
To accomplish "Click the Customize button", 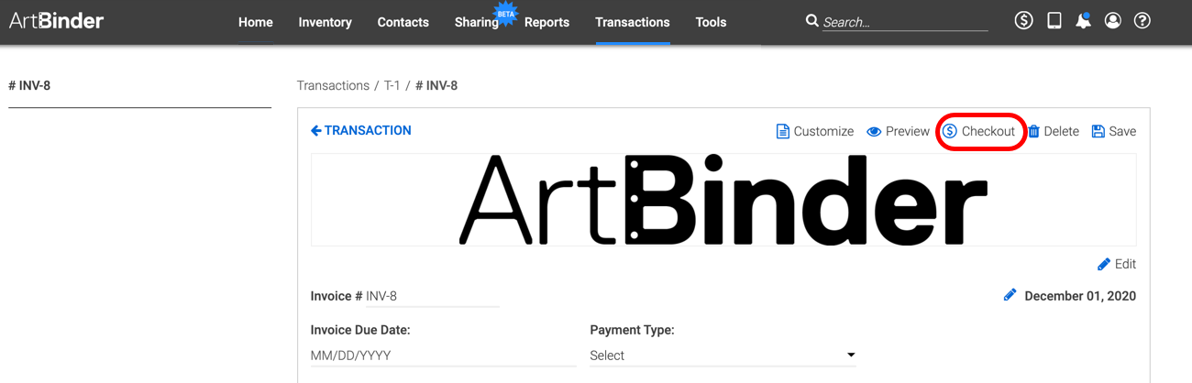I will pos(815,131).
